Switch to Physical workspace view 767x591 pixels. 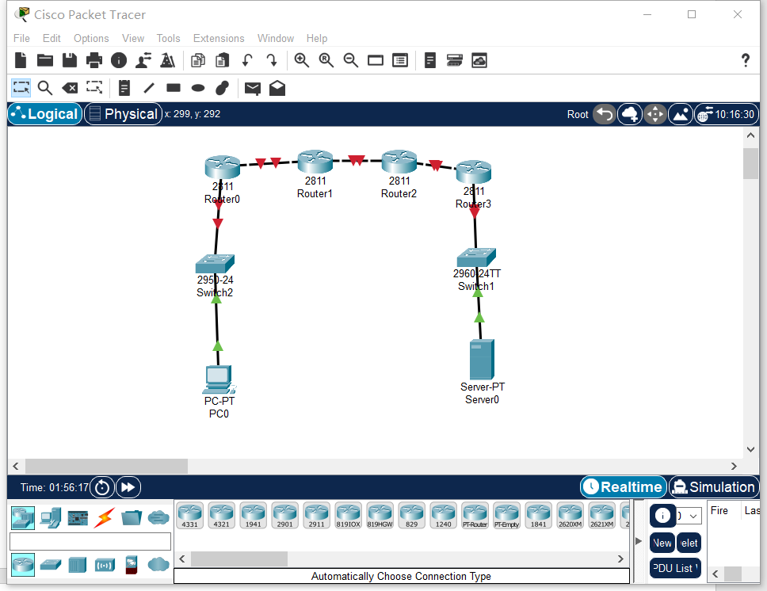coord(124,114)
